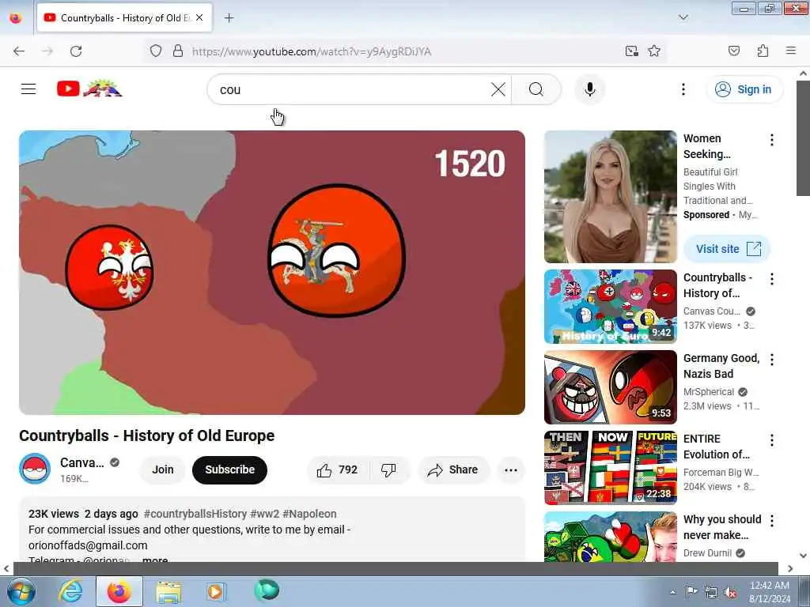810x607 pixels.
Task: Open the 9:42 History of Europe thumbnail
Action: [x=610, y=307]
